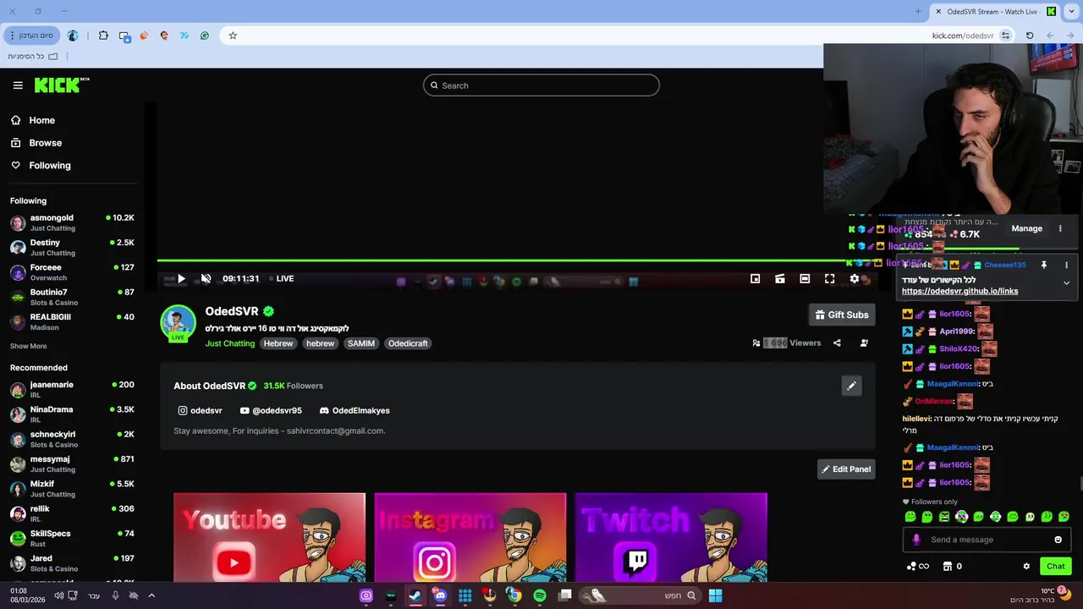This screenshot has height=609, width=1083.
Task: Unmute the stream volume icon
Action: pyautogui.click(x=206, y=278)
